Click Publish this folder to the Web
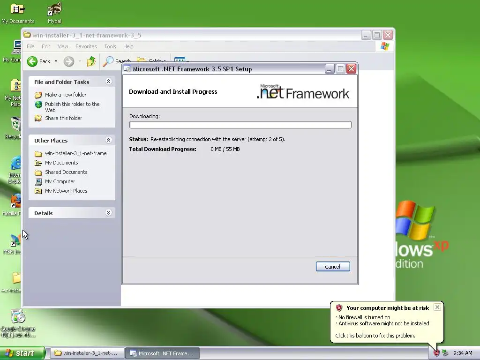The height and width of the screenshot is (360, 480). (72, 107)
